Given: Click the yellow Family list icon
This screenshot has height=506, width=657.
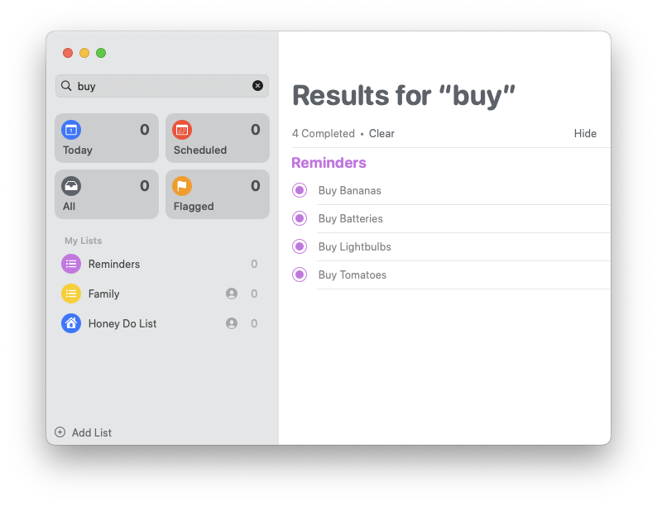Looking at the screenshot, I should point(71,294).
